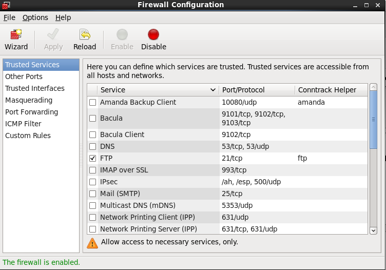Enable the DNS service checkbox
This screenshot has width=386, height=270.
[x=92, y=146]
